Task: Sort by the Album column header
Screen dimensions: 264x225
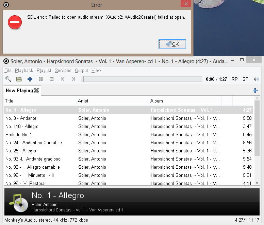Action: (x=185, y=101)
